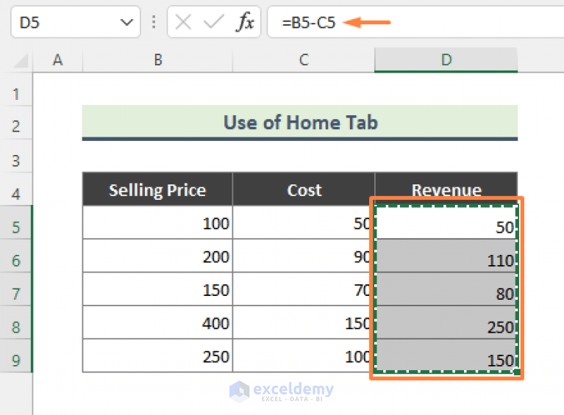
Task: Select column A header
Action: point(57,60)
